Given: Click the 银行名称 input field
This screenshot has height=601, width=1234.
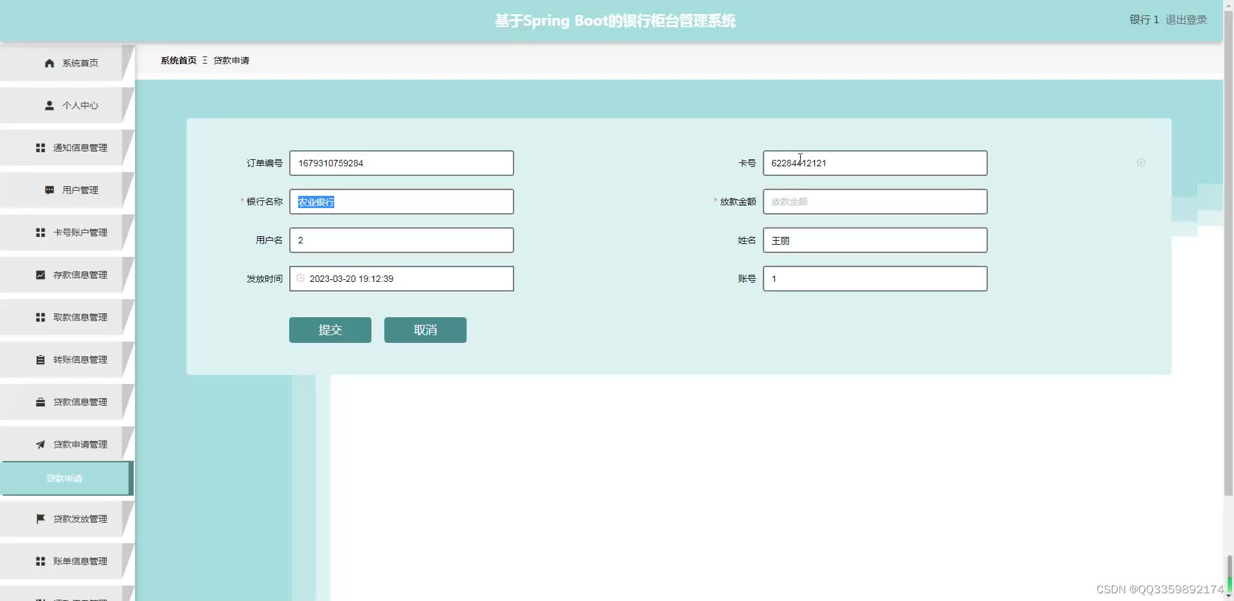Looking at the screenshot, I should 402,202.
